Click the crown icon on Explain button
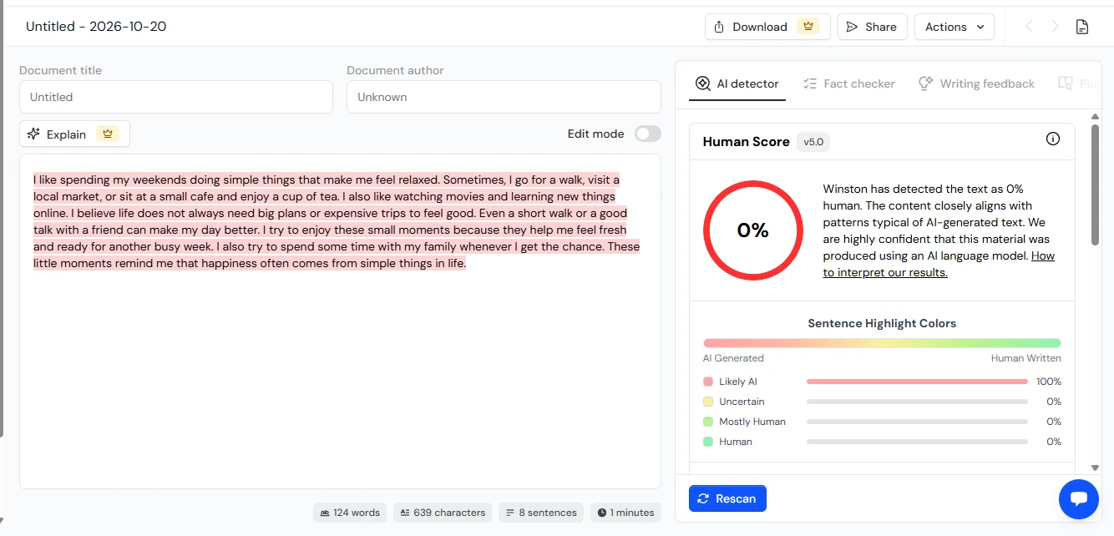The height and width of the screenshot is (536, 1114). 108,134
